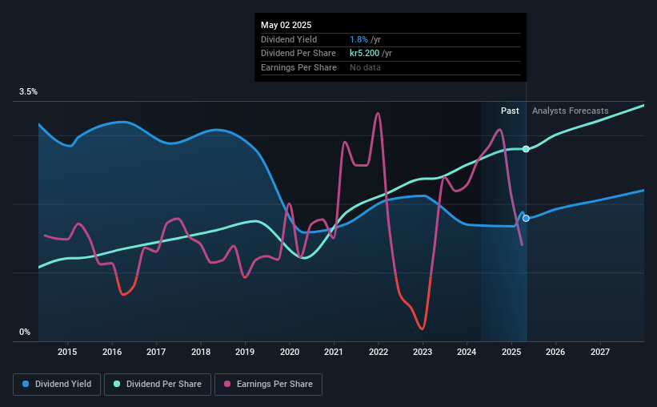Click the 2016 x-axis label
Viewport: 657px width, 407px height.
coord(112,352)
